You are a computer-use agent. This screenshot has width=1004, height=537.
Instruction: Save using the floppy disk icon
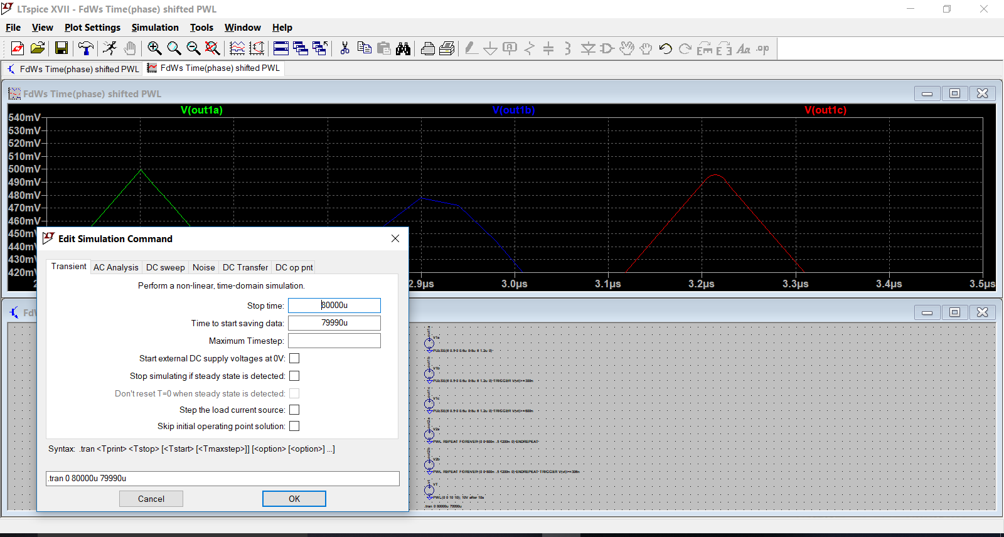pos(61,48)
